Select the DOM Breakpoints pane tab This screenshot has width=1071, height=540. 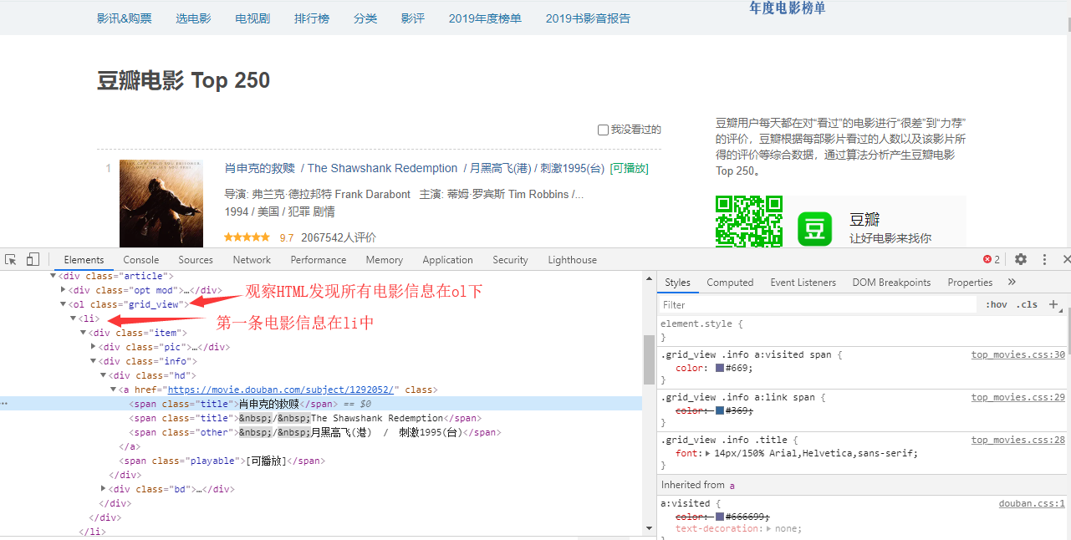coord(891,283)
